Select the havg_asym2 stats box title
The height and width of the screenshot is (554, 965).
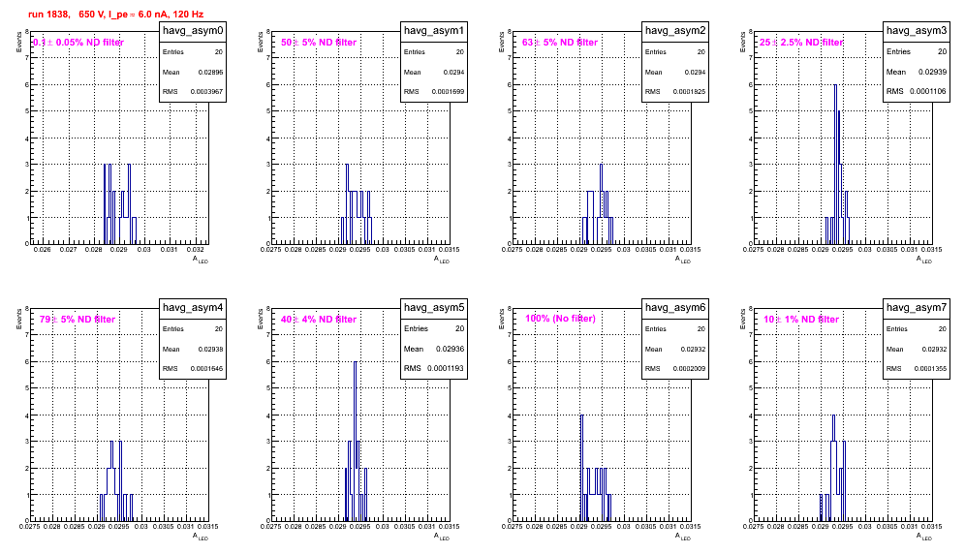[x=675, y=31]
